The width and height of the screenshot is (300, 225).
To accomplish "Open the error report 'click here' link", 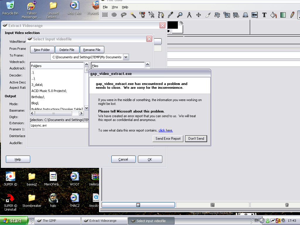I will pos(166,130).
